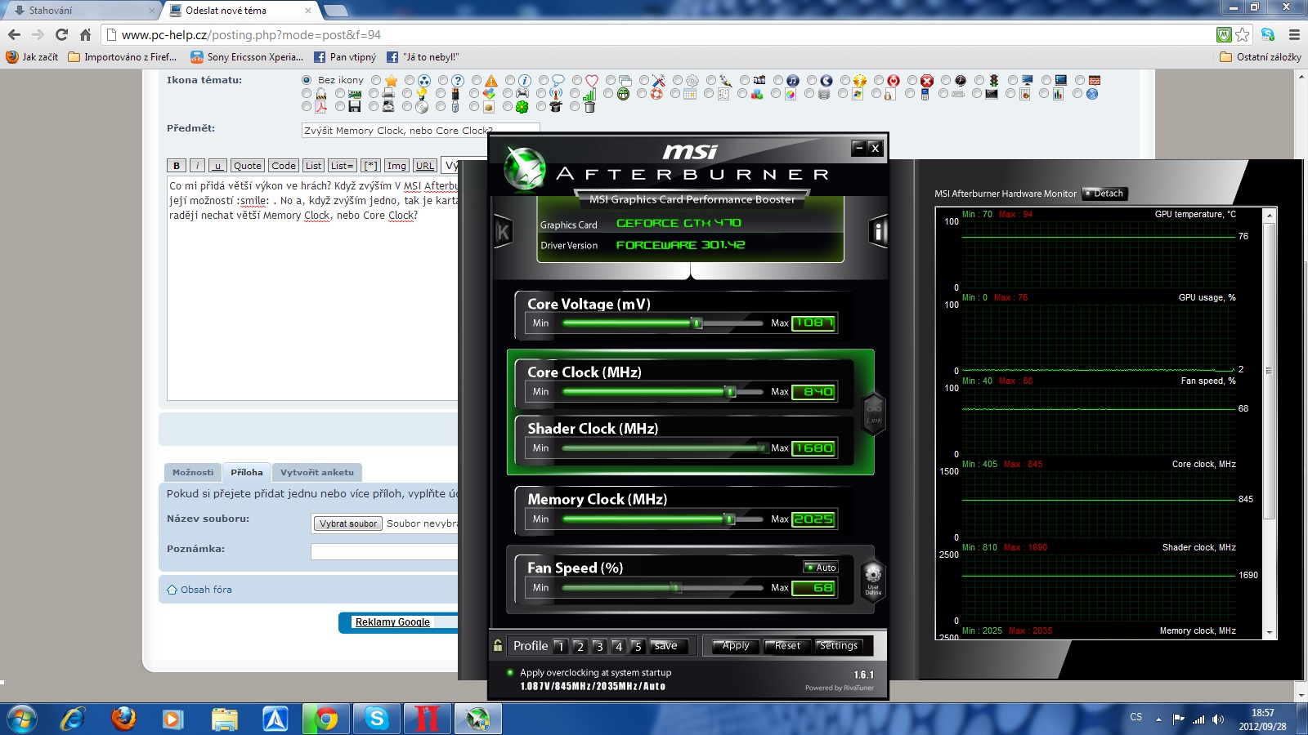Bookmark this page with the star icon
1308x735 pixels.
coord(1243,34)
